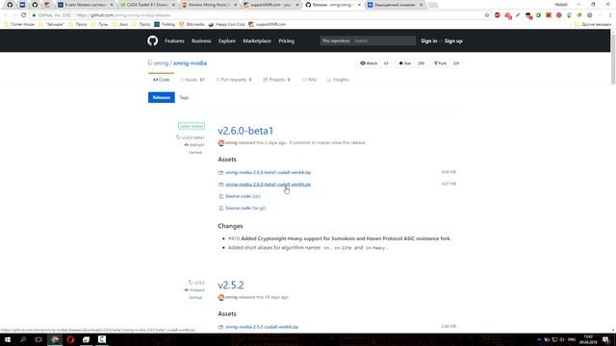
Task: Open Pricing in GitHub header
Action: coord(287,40)
